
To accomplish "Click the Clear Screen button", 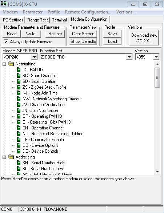I will (x=83, y=34).
